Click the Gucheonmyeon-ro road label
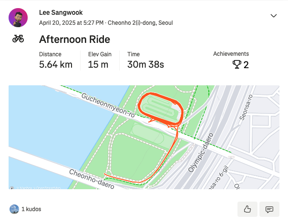The width and height of the screenshot is (288, 224). click(x=108, y=105)
